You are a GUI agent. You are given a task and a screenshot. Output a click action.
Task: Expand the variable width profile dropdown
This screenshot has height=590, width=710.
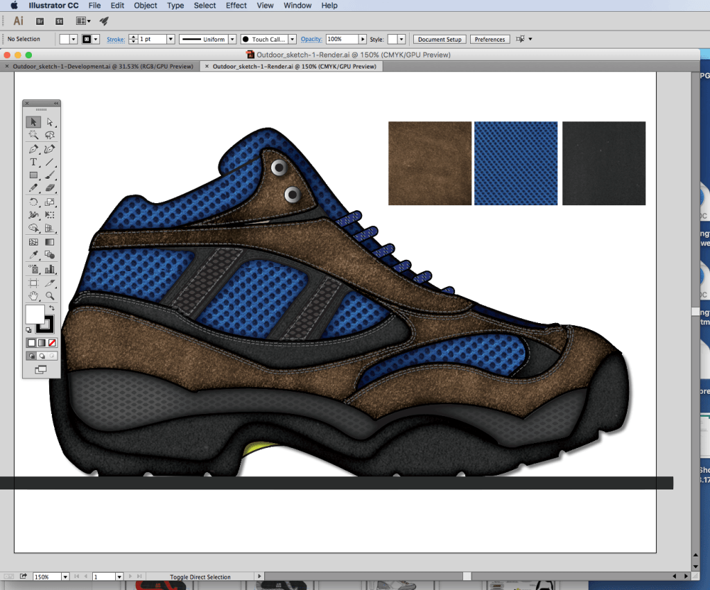click(x=233, y=39)
